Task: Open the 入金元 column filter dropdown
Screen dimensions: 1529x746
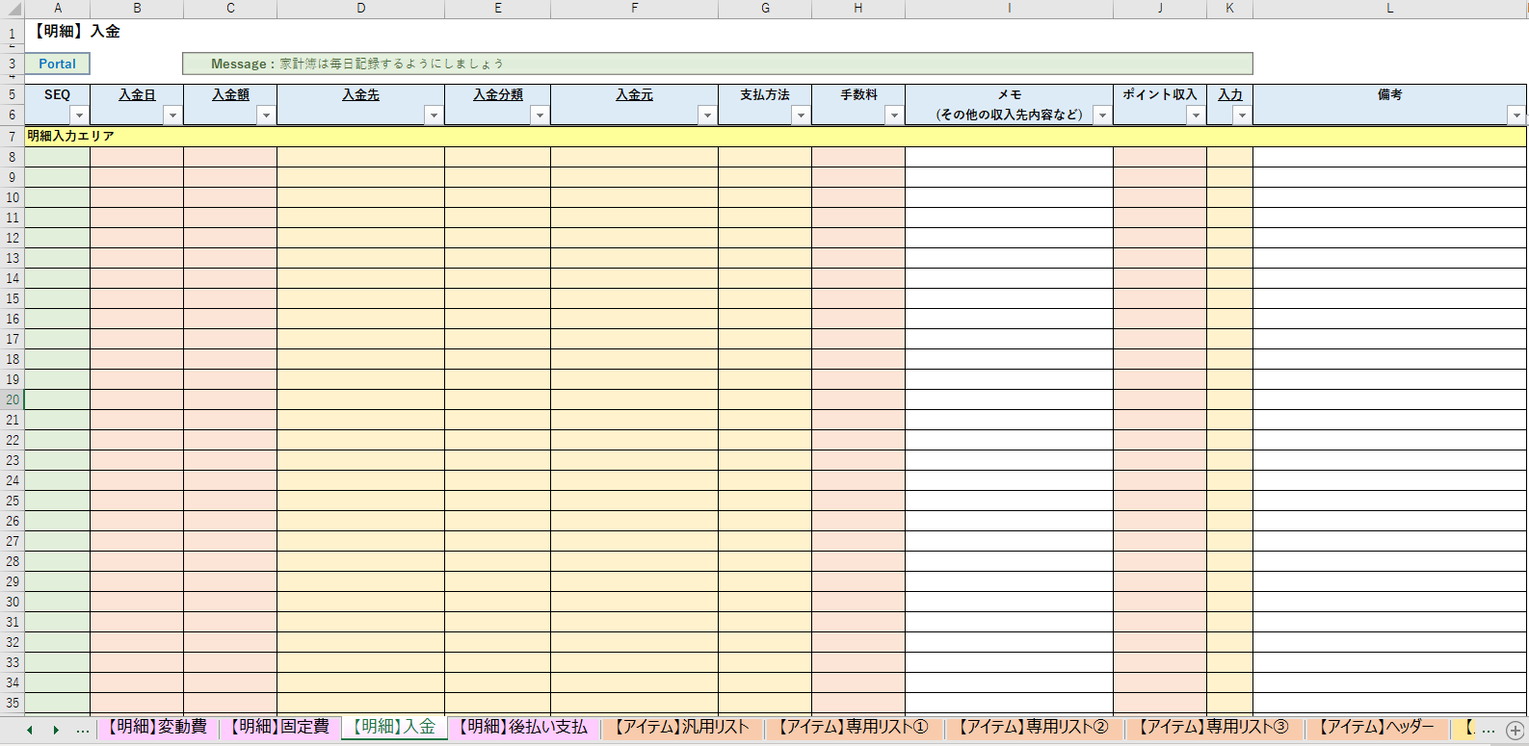Action: [708, 116]
